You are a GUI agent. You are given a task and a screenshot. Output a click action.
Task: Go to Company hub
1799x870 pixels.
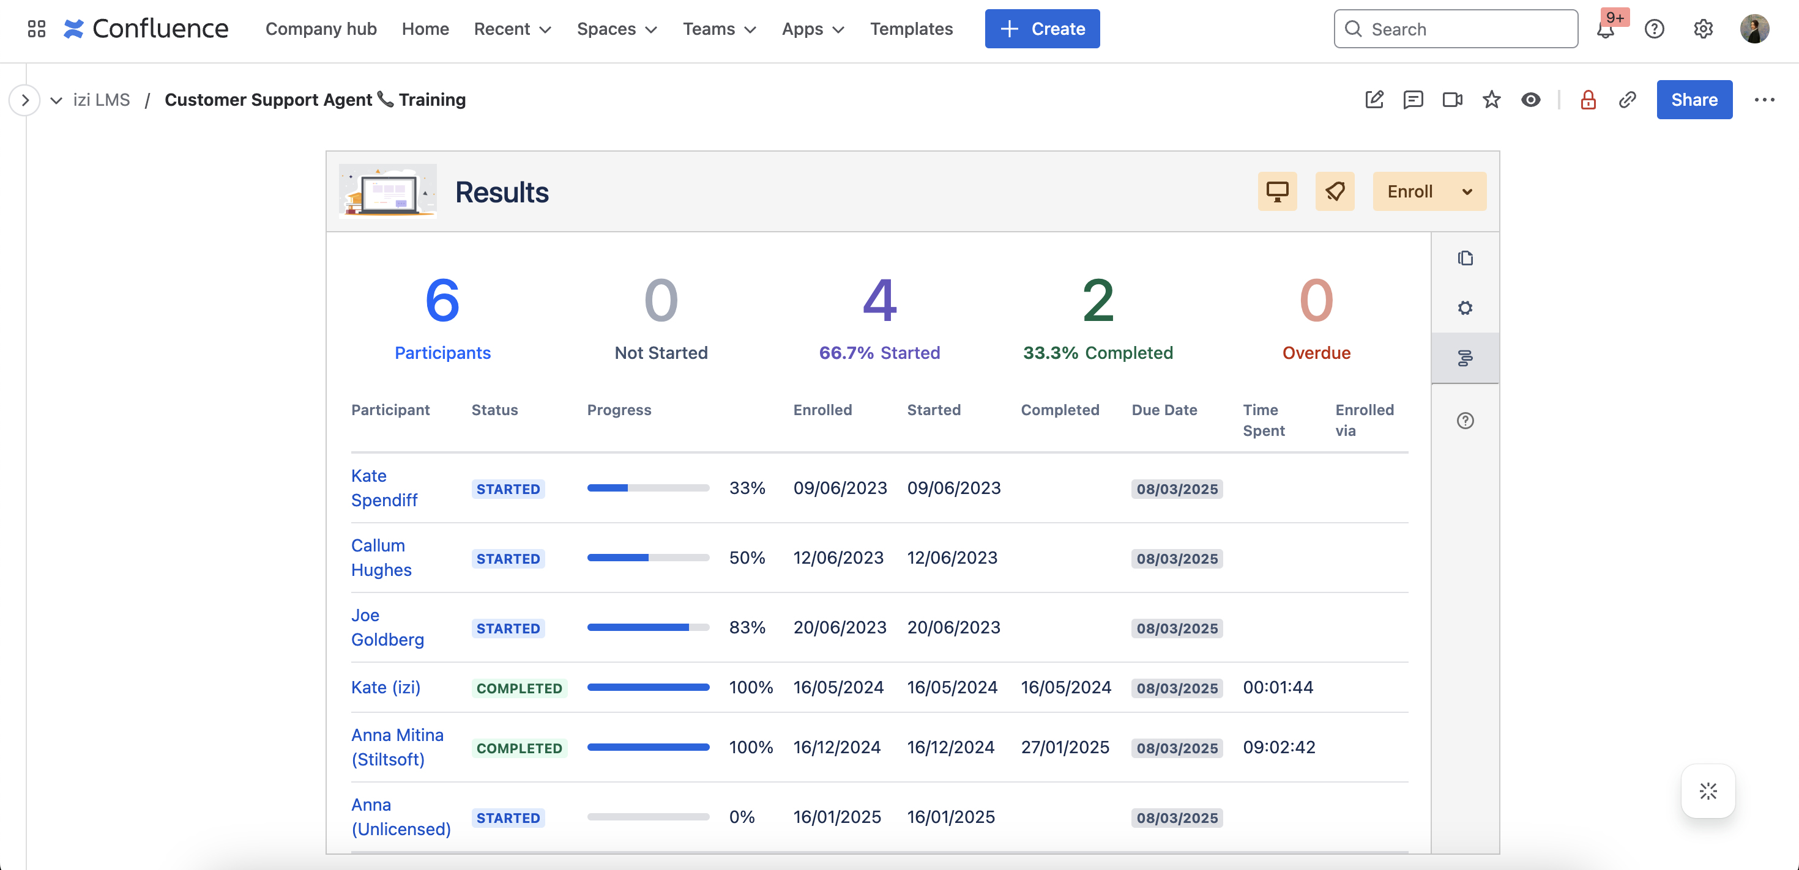click(321, 29)
